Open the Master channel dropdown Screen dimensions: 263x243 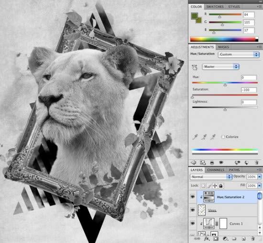click(220, 66)
